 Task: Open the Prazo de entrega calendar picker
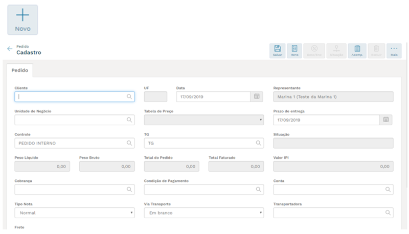(387, 120)
